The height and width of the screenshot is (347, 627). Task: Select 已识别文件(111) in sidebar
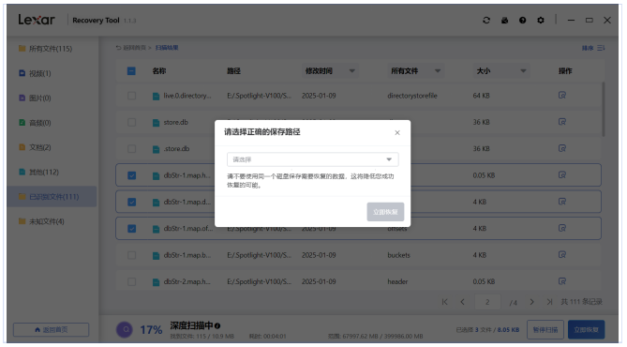click(52, 197)
